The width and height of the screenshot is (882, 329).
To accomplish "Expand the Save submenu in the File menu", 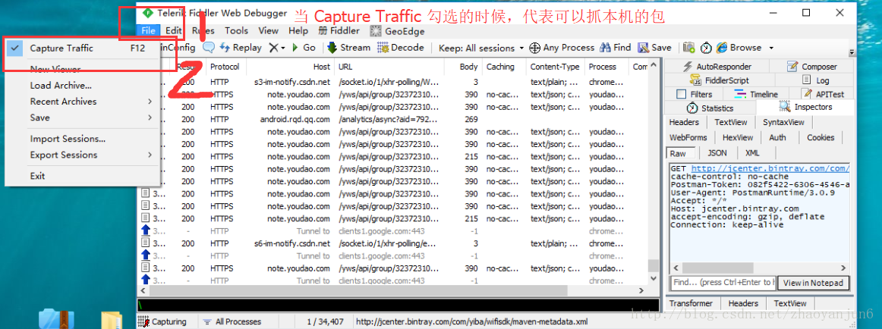I will 83,117.
